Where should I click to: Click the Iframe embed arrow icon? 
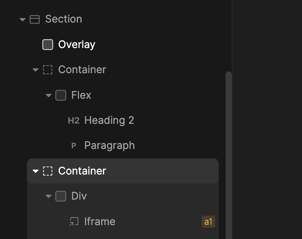coord(74,222)
